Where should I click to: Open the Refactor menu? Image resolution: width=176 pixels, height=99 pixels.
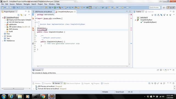(19, 4)
